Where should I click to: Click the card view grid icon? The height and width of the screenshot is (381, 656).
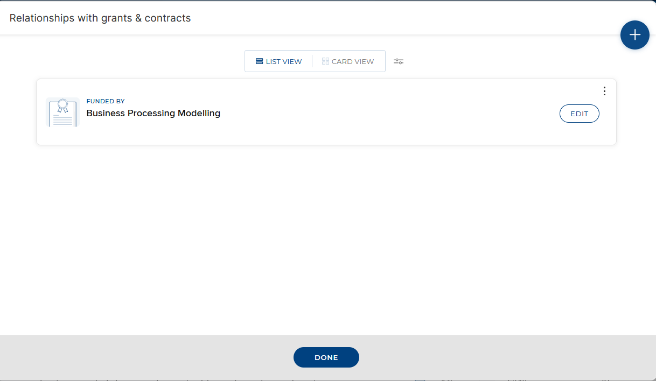click(325, 61)
